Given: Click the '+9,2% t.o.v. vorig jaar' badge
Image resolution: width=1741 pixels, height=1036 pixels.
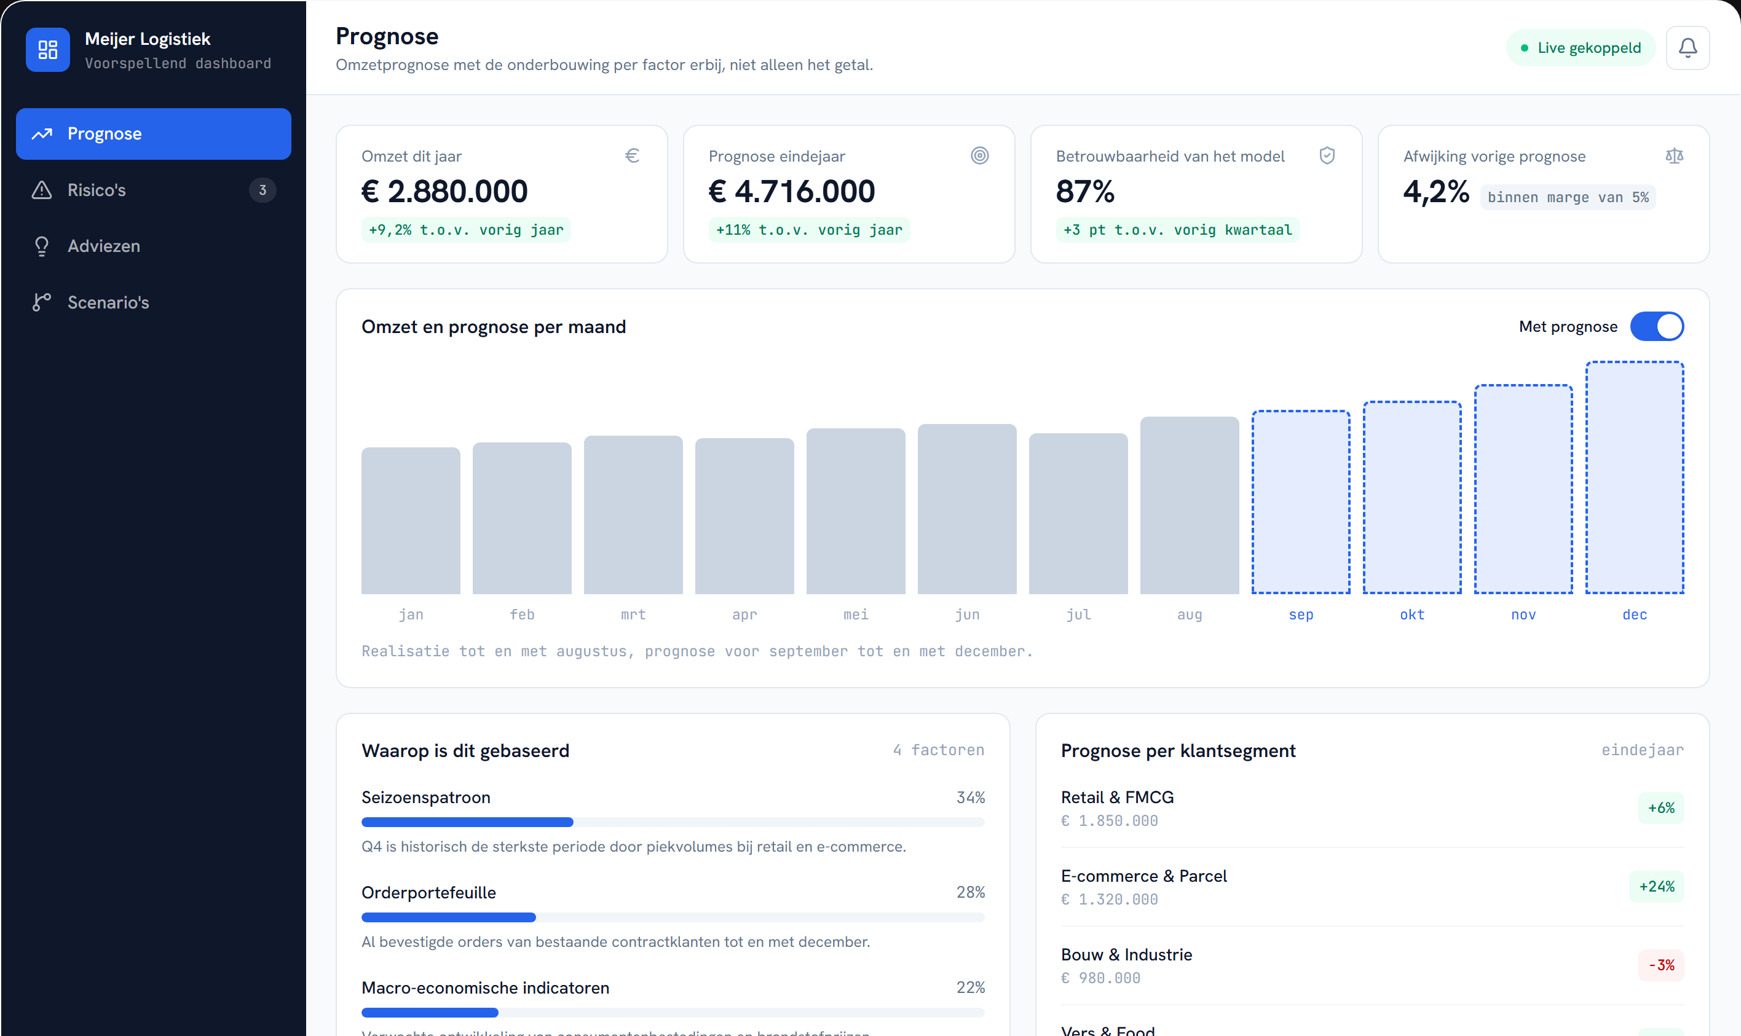Looking at the screenshot, I should tap(466, 230).
